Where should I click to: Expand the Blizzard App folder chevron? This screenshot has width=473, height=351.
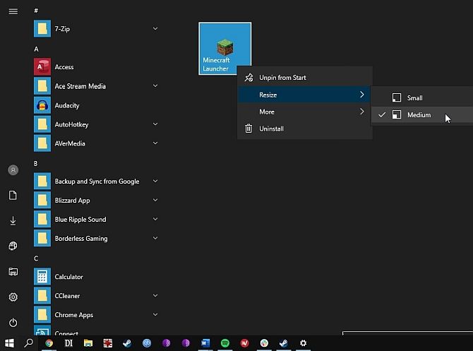[155, 201]
